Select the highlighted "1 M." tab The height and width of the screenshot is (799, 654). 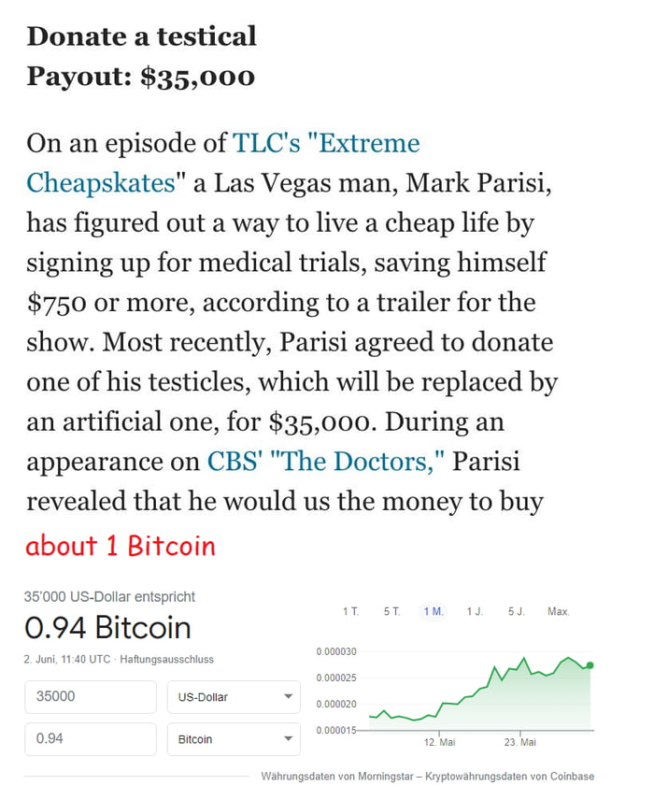[433, 610]
